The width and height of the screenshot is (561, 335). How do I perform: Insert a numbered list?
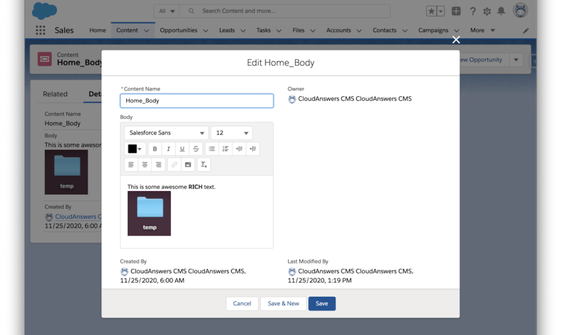pyautogui.click(x=225, y=149)
